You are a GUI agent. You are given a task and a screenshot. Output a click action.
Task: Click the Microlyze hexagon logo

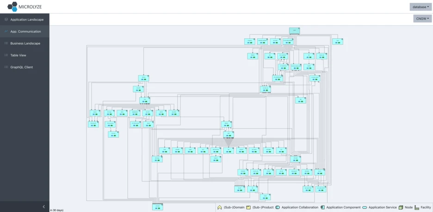tap(12, 6)
